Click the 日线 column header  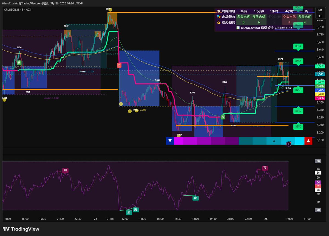tap(305, 11)
